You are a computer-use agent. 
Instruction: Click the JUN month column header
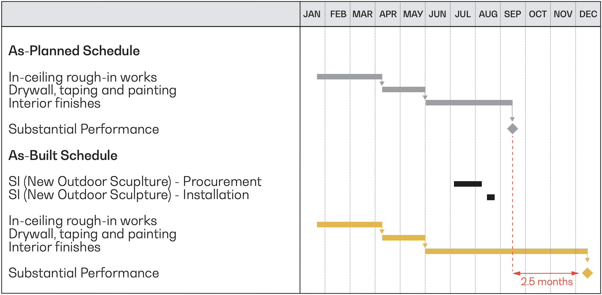pos(437,14)
